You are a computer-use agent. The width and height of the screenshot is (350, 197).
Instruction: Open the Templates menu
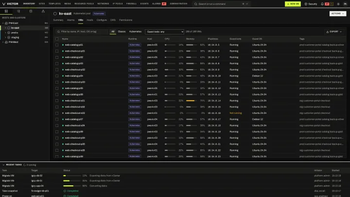54,4
